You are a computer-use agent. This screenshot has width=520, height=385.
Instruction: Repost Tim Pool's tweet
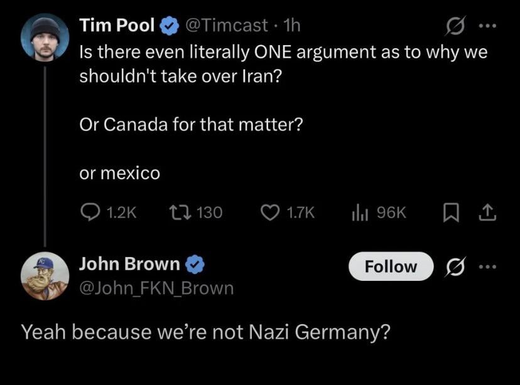178,213
